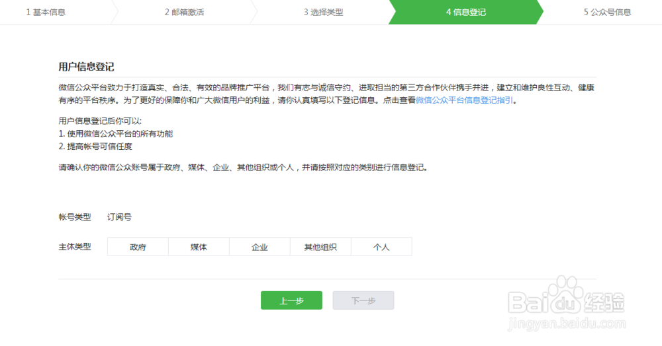This screenshot has height=346, width=662.
Task: Select the 媒体 subject type option
Action: 199,247
